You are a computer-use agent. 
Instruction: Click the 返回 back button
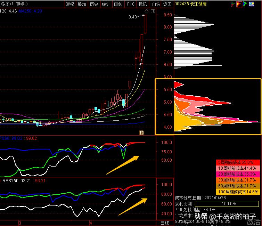click(x=167, y=4)
